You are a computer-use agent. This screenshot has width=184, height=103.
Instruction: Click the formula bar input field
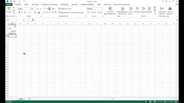106,20
